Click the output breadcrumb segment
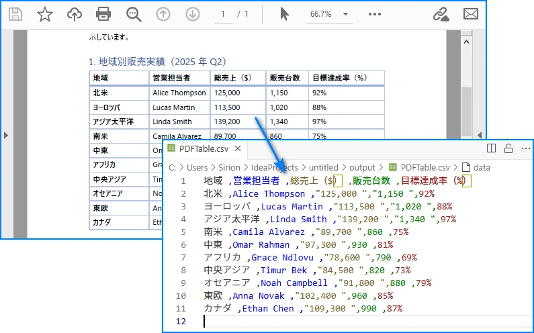The height and width of the screenshot is (333, 534). (362, 168)
